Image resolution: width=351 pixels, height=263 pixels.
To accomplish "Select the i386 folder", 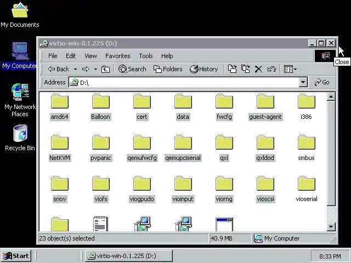I will 306,107.
